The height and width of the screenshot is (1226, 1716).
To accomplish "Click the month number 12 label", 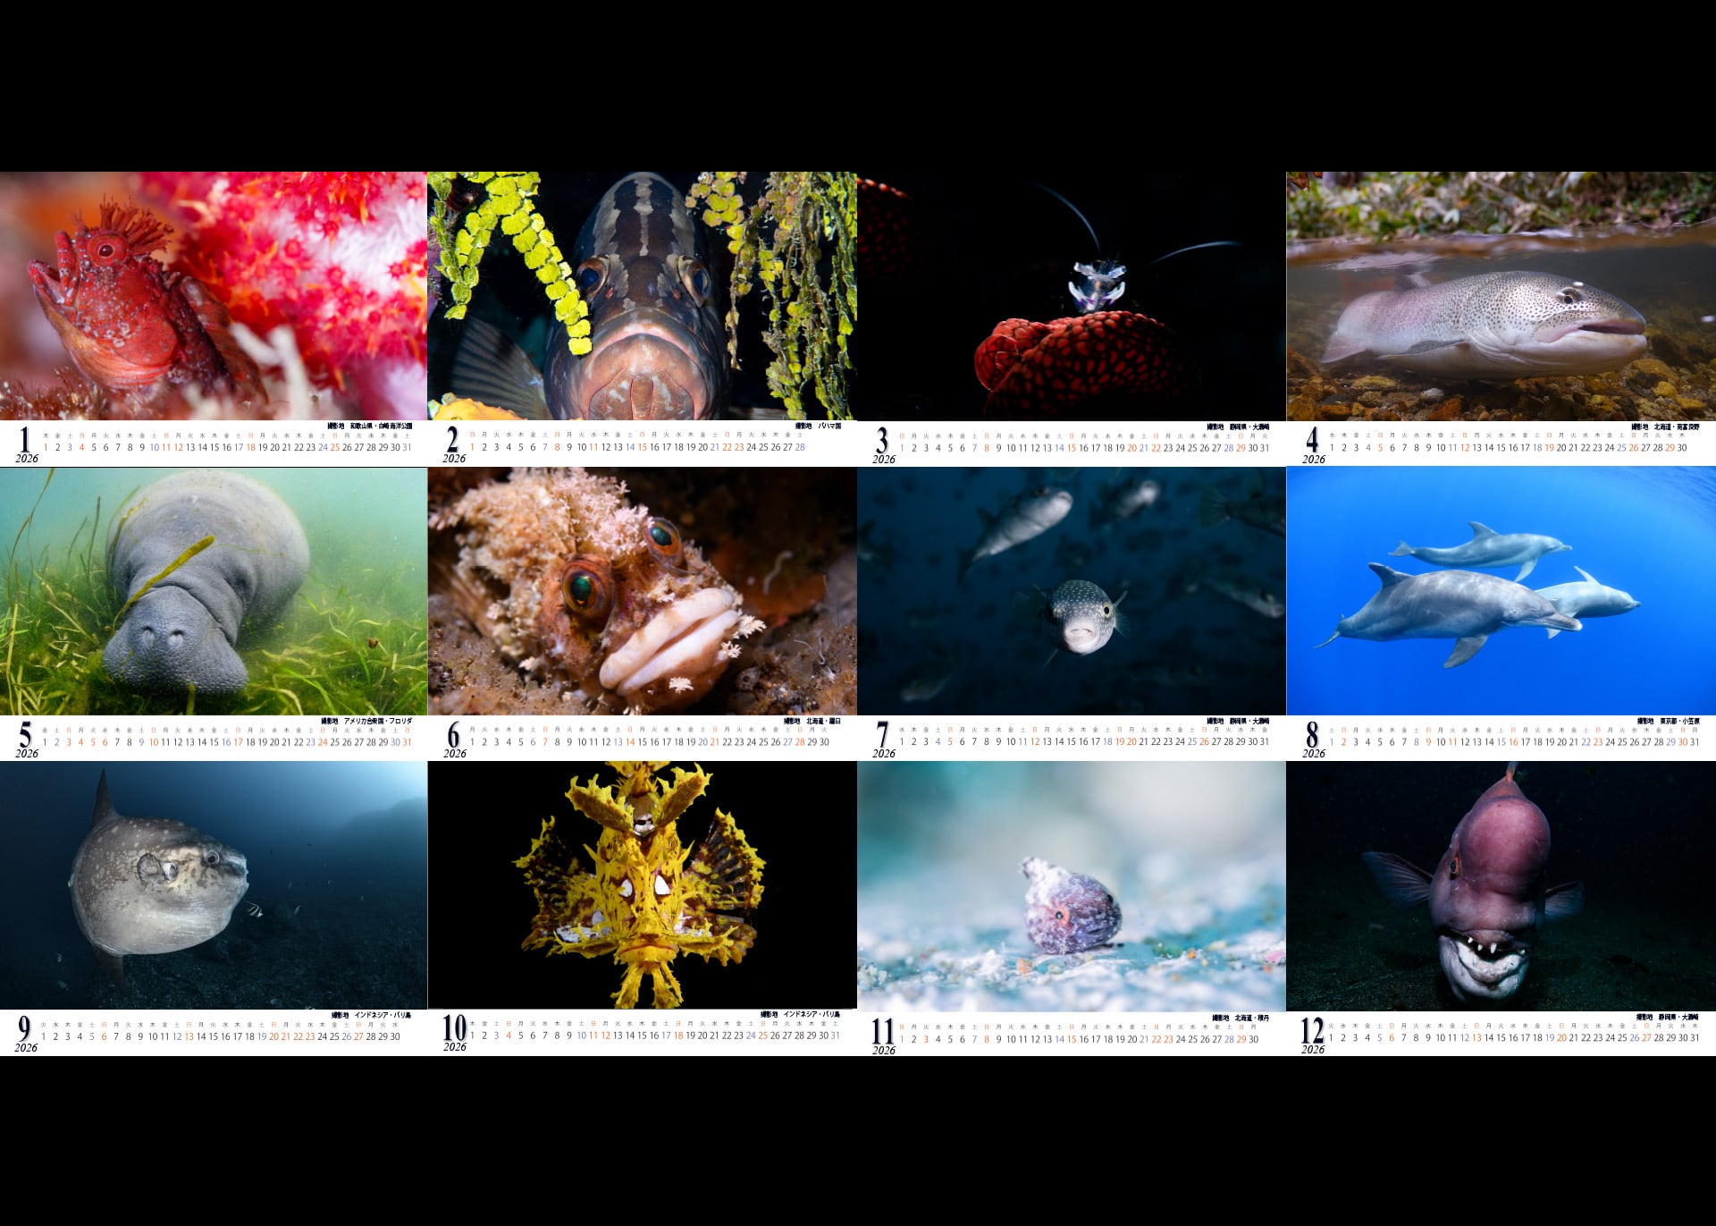I will (1311, 1030).
